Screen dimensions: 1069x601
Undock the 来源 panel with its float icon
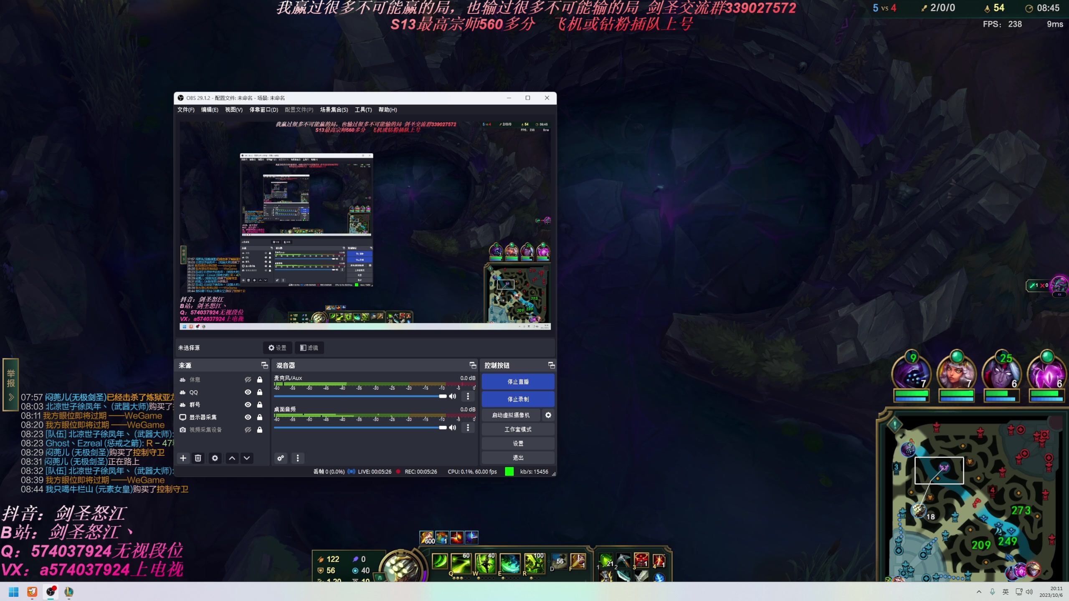pyautogui.click(x=265, y=365)
